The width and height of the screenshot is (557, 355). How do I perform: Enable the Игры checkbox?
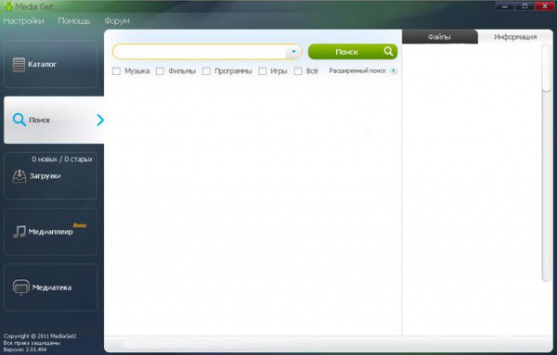[263, 71]
